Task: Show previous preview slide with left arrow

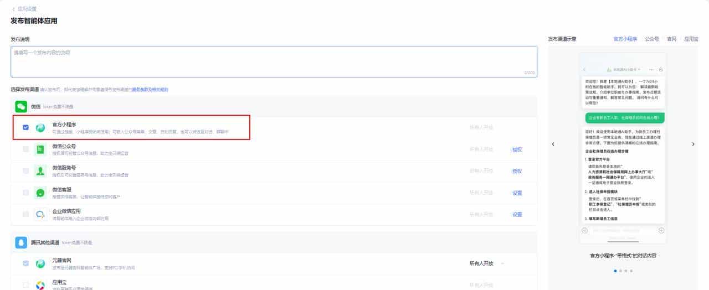Action: click(x=552, y=144)
